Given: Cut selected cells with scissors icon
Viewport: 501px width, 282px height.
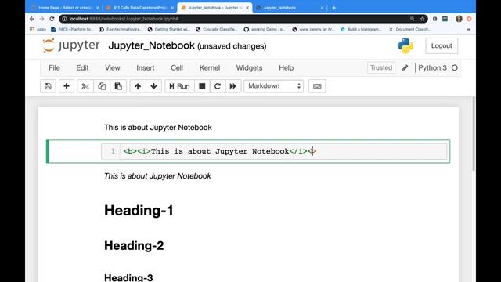Looking at the screenshot, I should [85, 86].
